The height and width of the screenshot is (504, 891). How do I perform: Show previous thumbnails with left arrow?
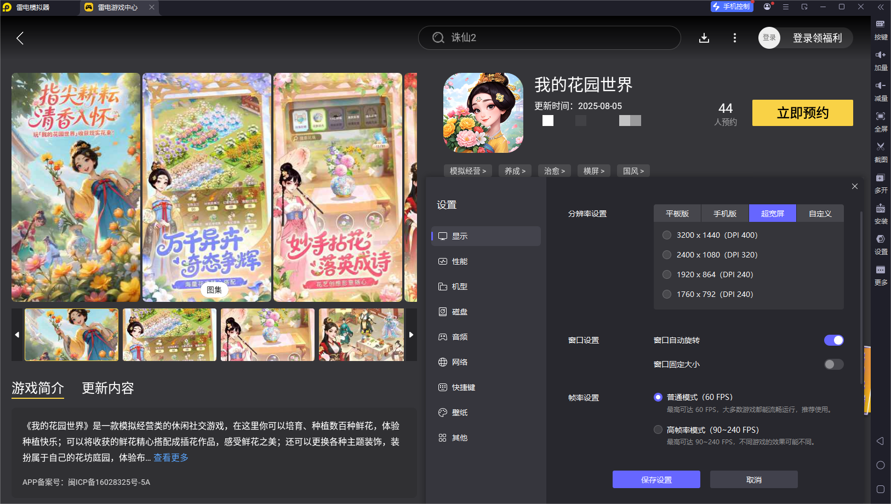(17, 335)
